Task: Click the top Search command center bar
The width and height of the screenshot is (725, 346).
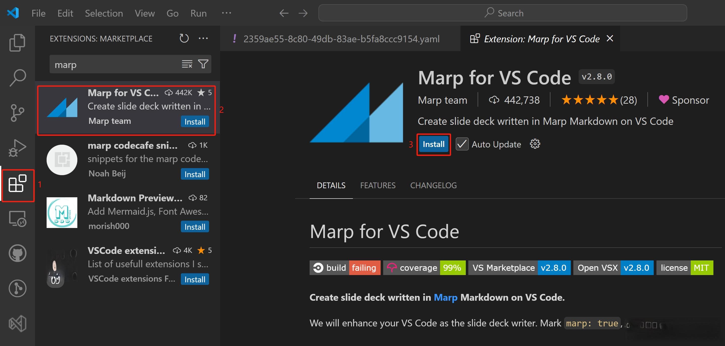Action: [x=503, y=13]
